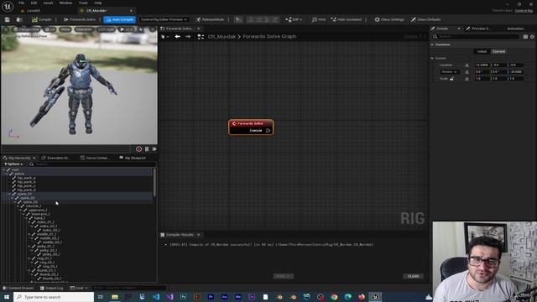Collapse the spine_01 bone expander
The image size is (537, 302).
[x=9, y=194]
